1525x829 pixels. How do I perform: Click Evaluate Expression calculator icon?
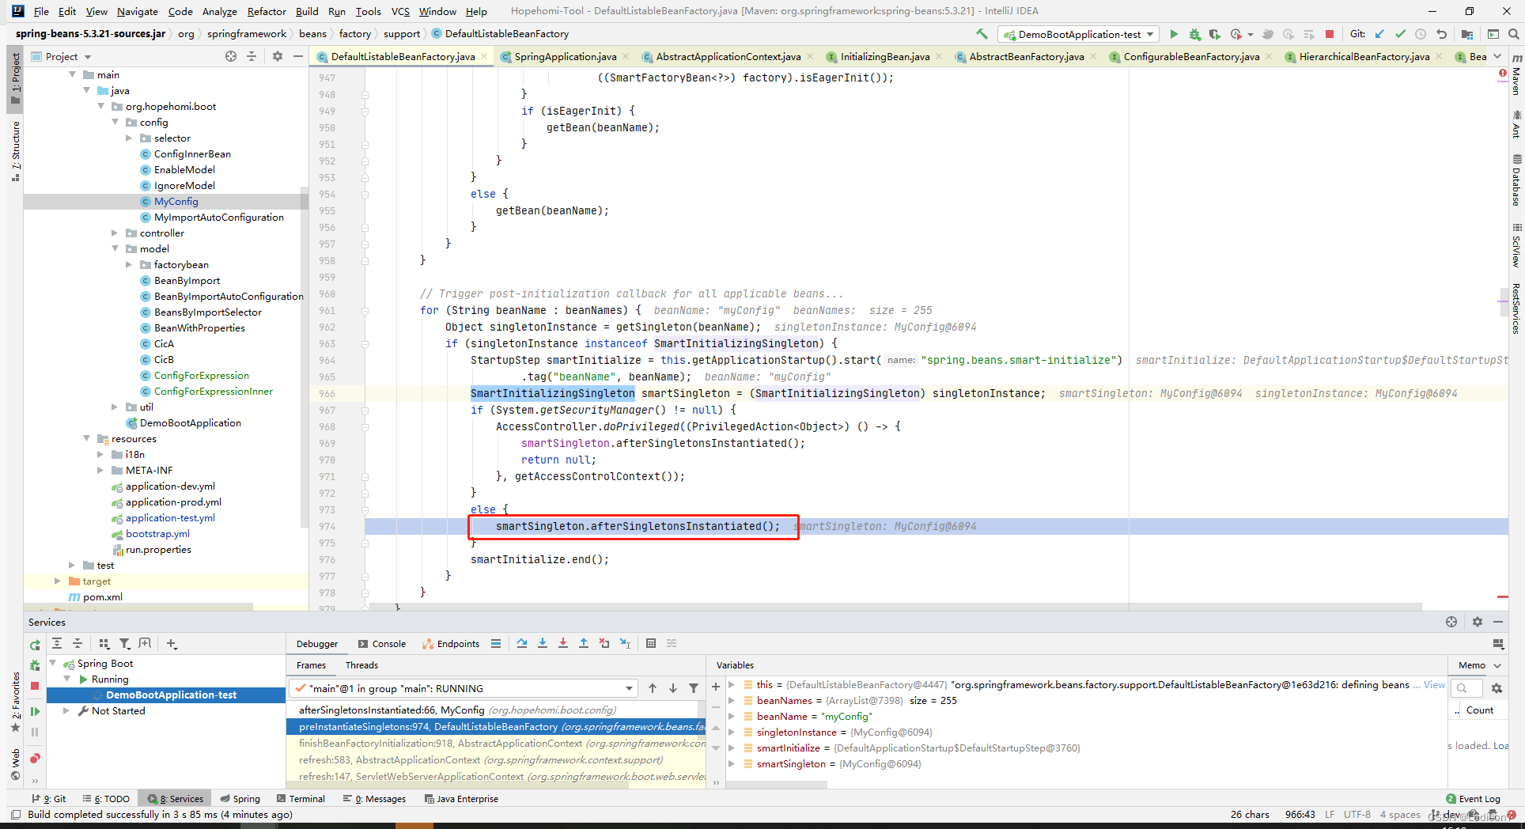[651, 643]
